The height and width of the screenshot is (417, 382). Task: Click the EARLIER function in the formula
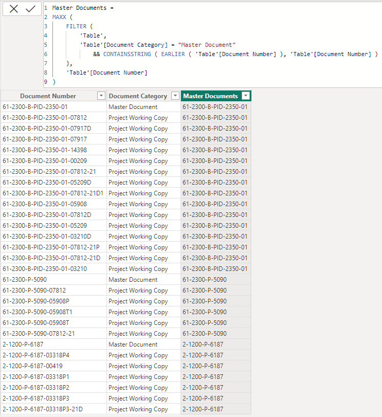[173, 54]
